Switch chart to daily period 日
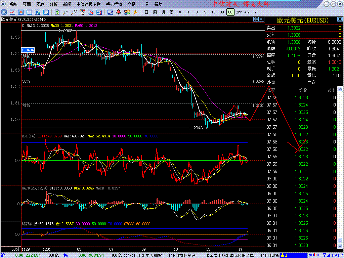Image resolution: width=344 pixels, height=258 pixels. click(146, 12)
